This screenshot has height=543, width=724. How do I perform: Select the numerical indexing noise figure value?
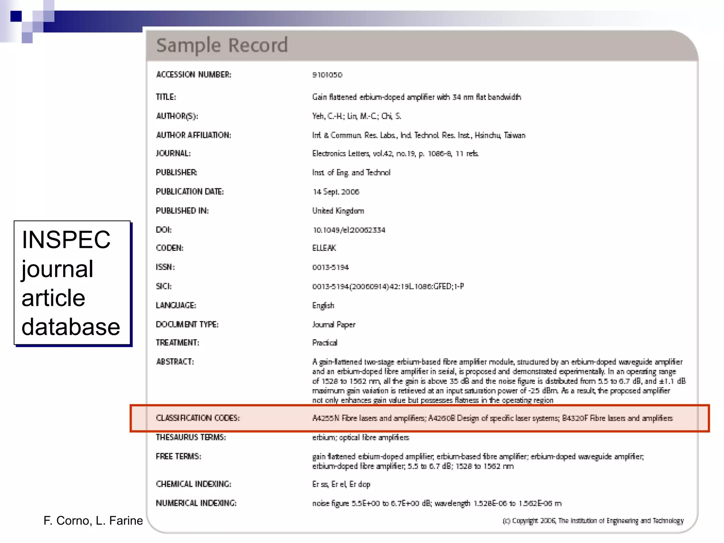point(437,503)
